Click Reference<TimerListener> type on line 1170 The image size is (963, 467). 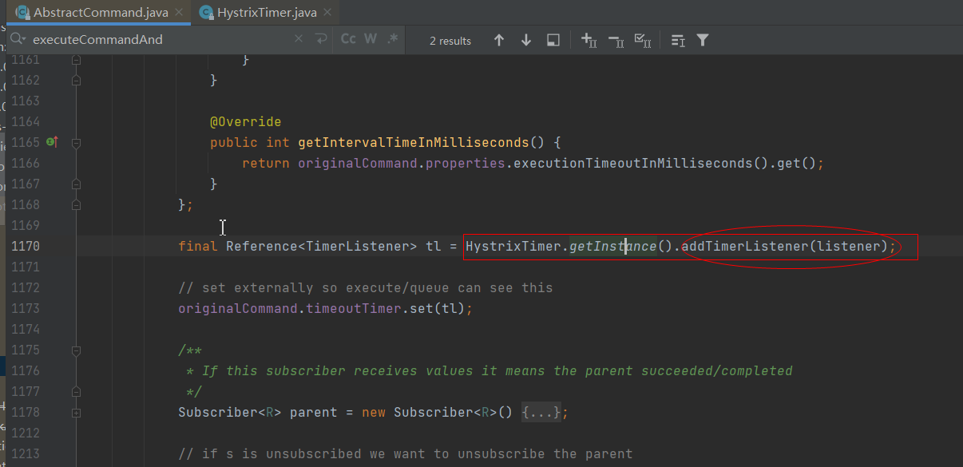pyautogui.click(x=321, y=246)
